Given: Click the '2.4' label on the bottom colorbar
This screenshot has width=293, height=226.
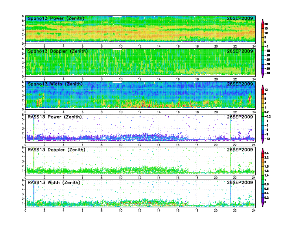Looking at the screenshot, I should (x=266, y=153).
